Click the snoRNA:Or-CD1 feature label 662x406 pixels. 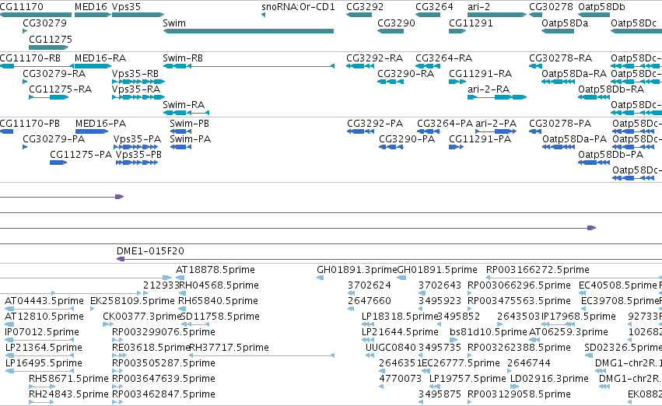(298, 7)
